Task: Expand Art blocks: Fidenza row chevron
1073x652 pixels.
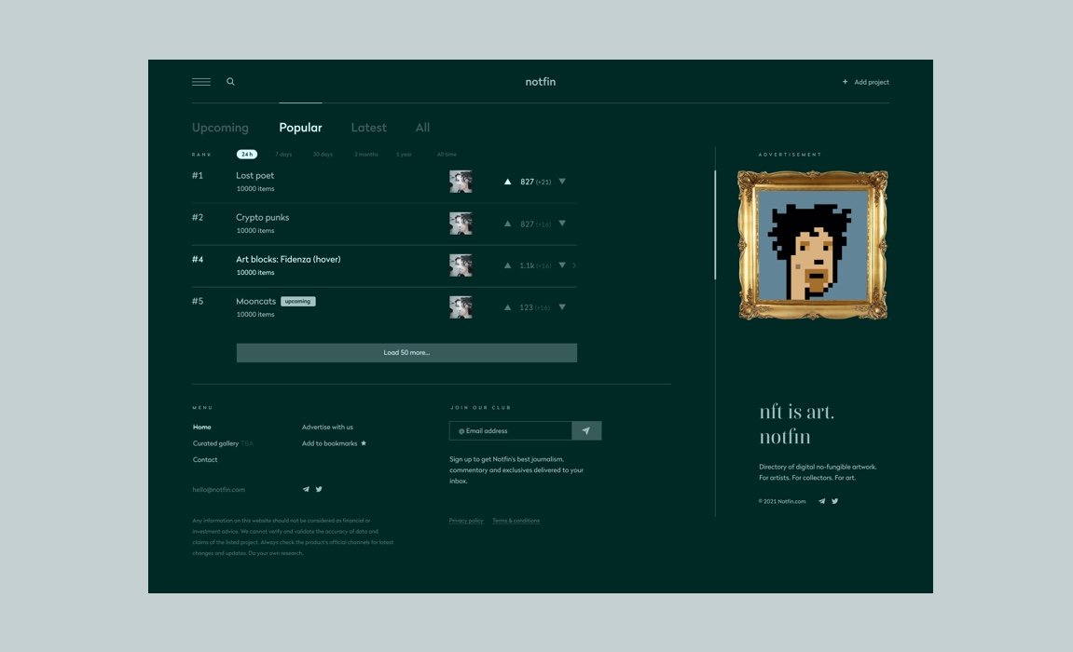Action: point(574,265)
